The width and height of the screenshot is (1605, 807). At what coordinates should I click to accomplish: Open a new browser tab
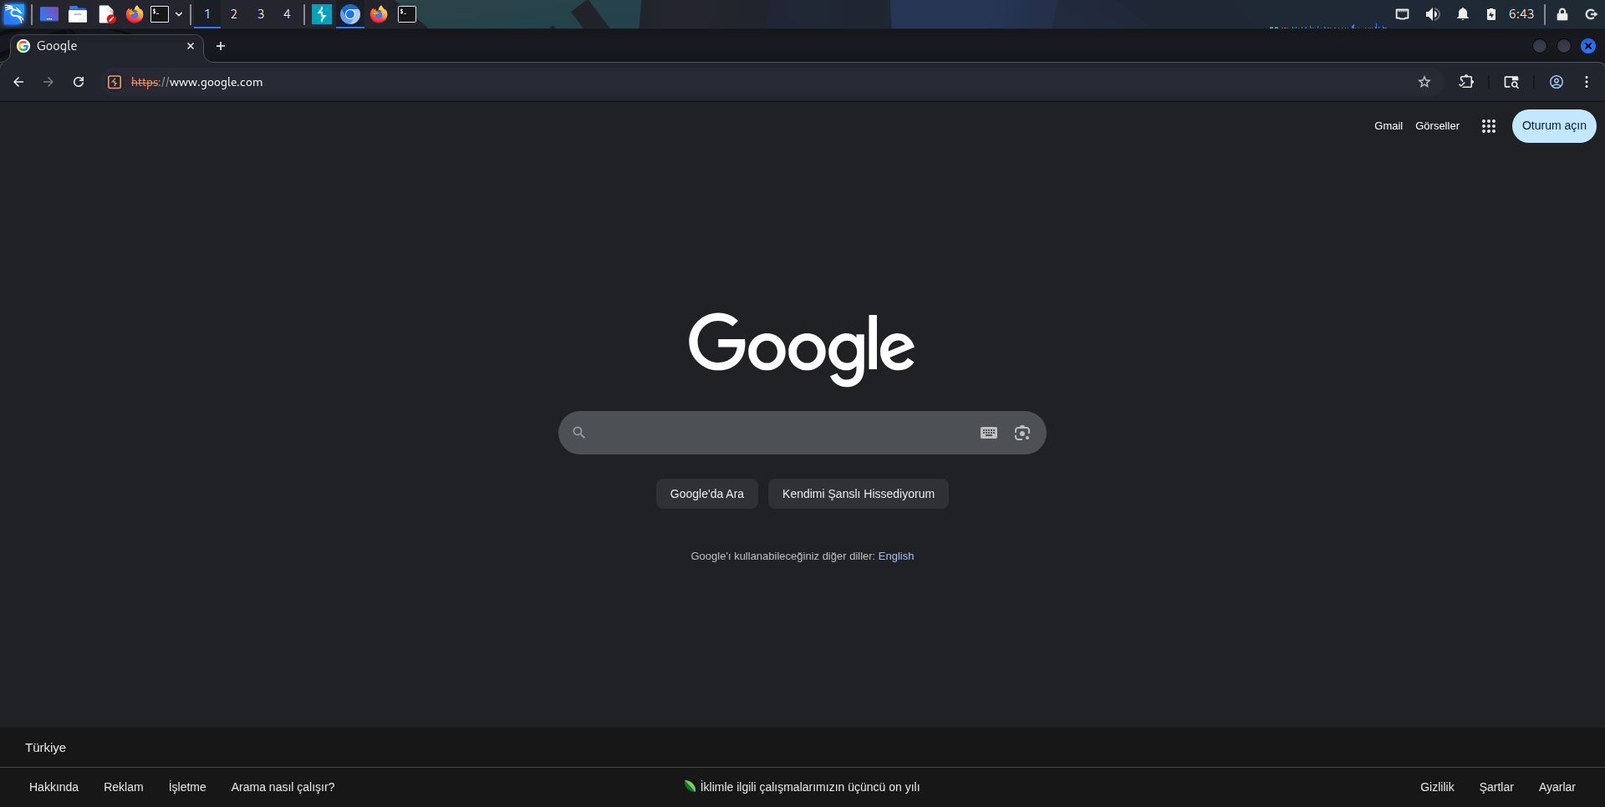click(221, 46)
